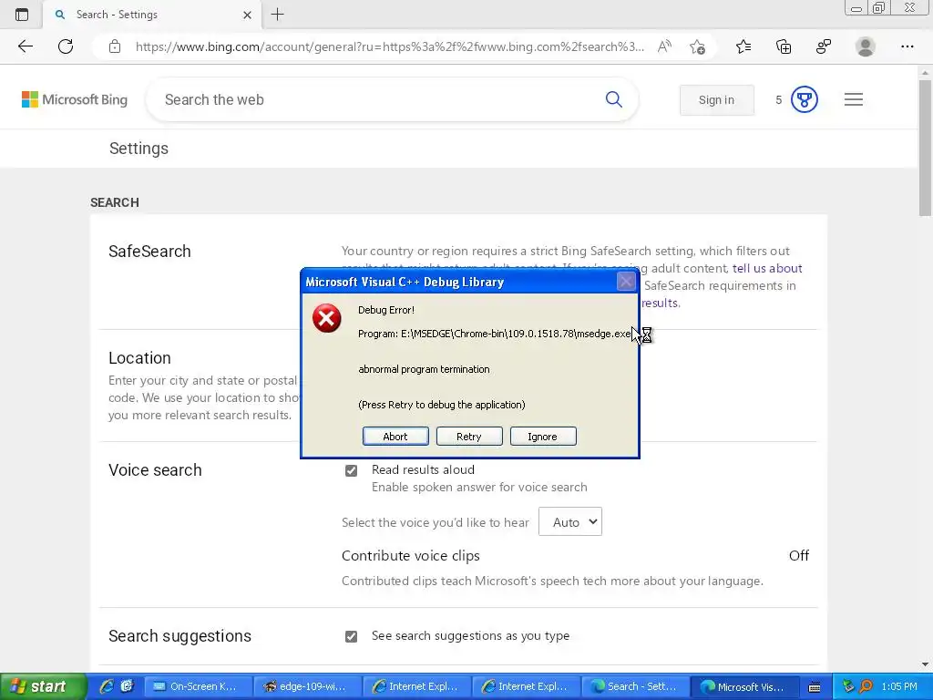
Task: Click the Settings page heading
Action: point(138,149)
